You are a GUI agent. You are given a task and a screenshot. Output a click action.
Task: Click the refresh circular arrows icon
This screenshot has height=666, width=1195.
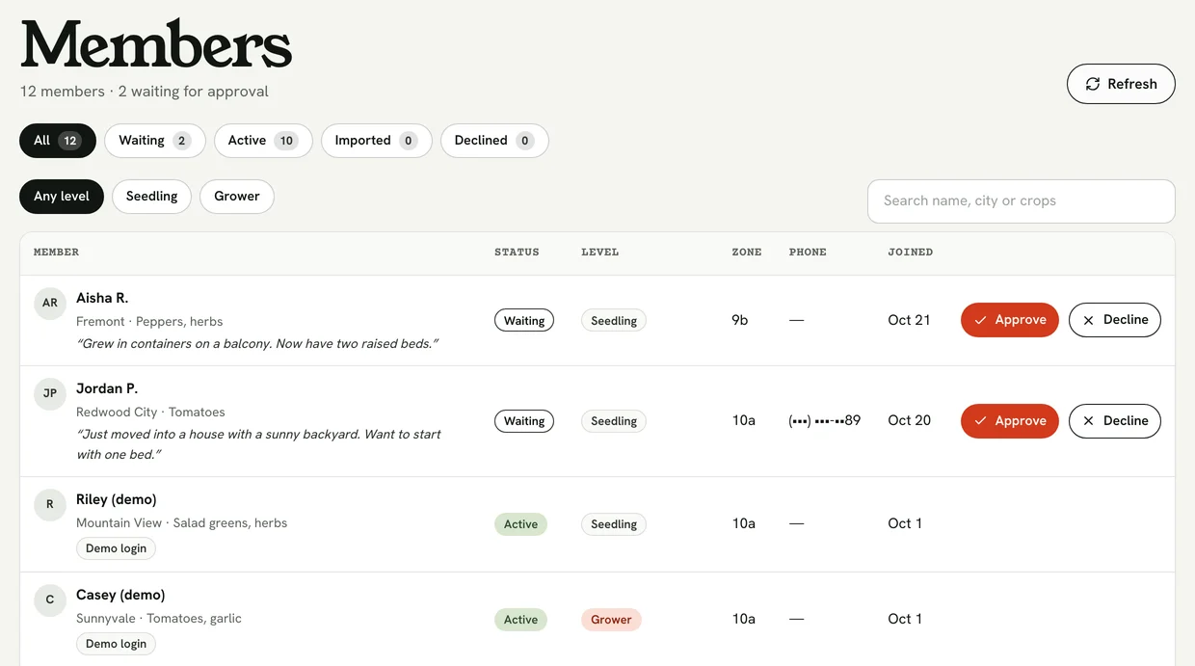1093,84
